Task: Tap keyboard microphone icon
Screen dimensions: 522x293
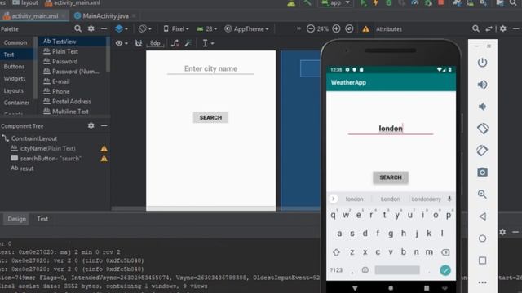Action: (449, 199)
